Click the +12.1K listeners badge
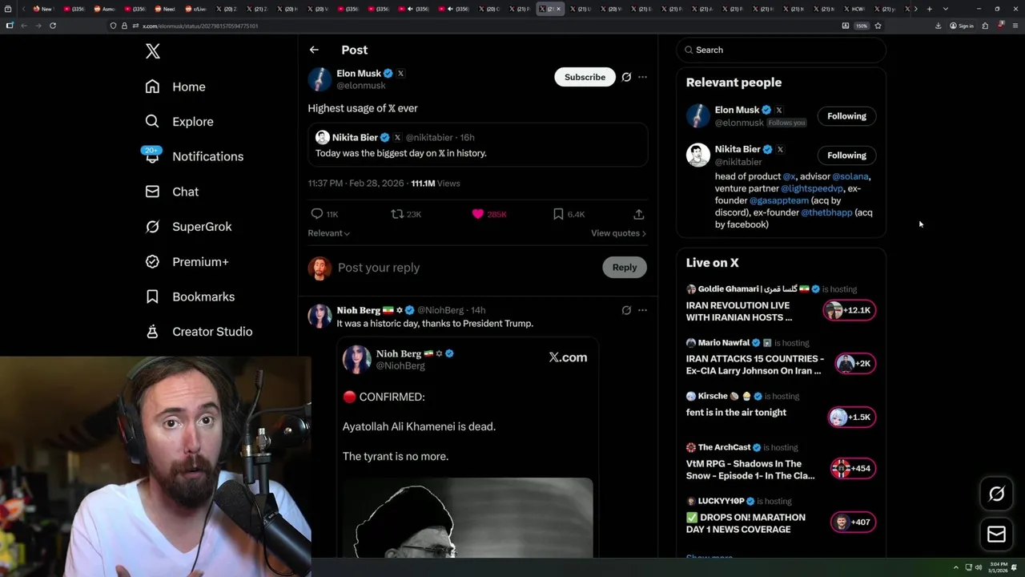Viewport: 1025px width, 577px height. [850, 310]
